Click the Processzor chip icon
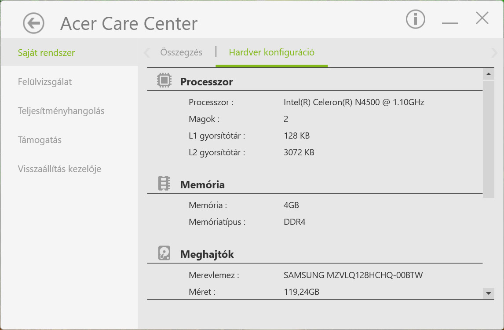 [164, 80]
